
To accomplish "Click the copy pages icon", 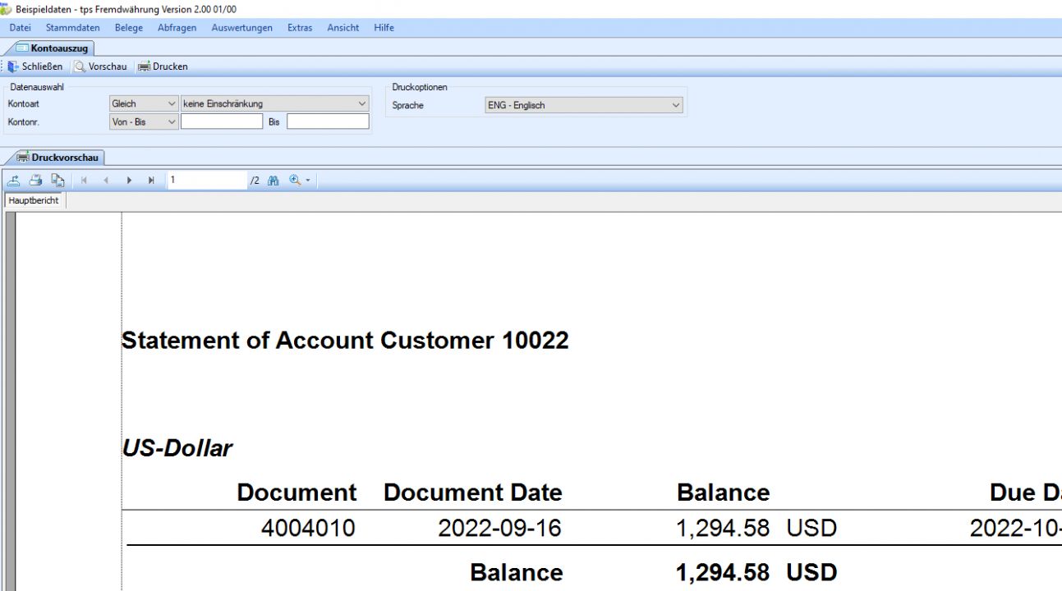I will point(57,181).
